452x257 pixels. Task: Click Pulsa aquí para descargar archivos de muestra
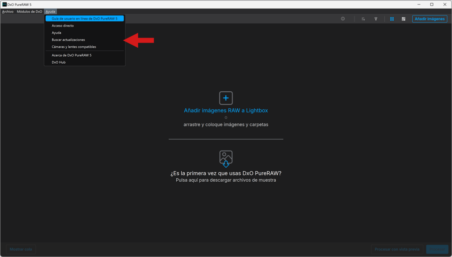coord(225,180)
